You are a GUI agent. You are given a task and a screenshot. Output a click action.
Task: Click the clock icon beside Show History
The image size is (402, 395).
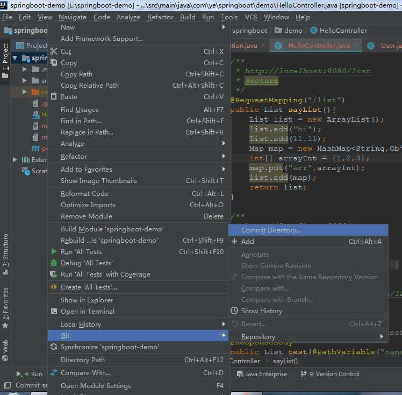pyautogui.click(x=234, y=311)
